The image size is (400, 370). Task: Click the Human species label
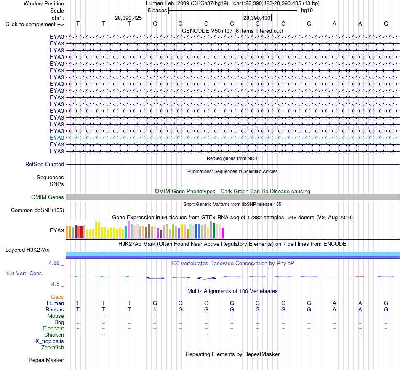pos(55,303)
